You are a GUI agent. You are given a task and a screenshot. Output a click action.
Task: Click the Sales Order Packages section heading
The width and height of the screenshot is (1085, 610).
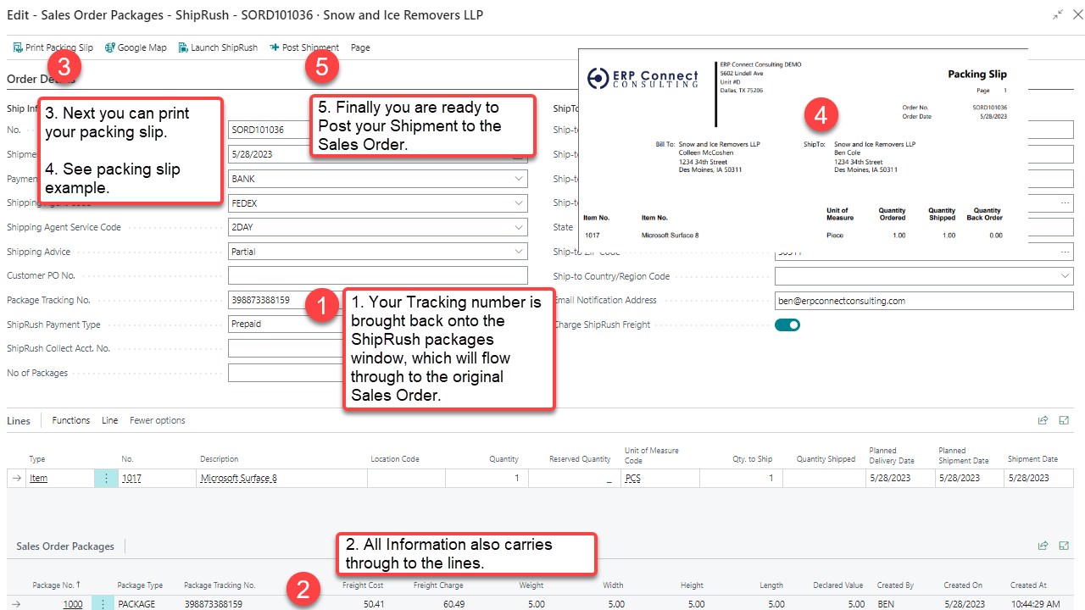[x=65, y=546]
